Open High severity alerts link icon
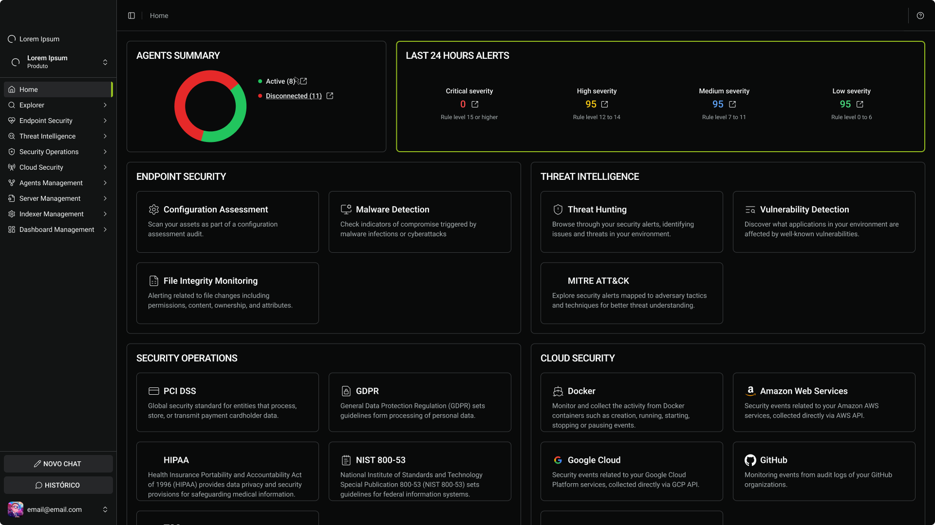 pos(605,105)
